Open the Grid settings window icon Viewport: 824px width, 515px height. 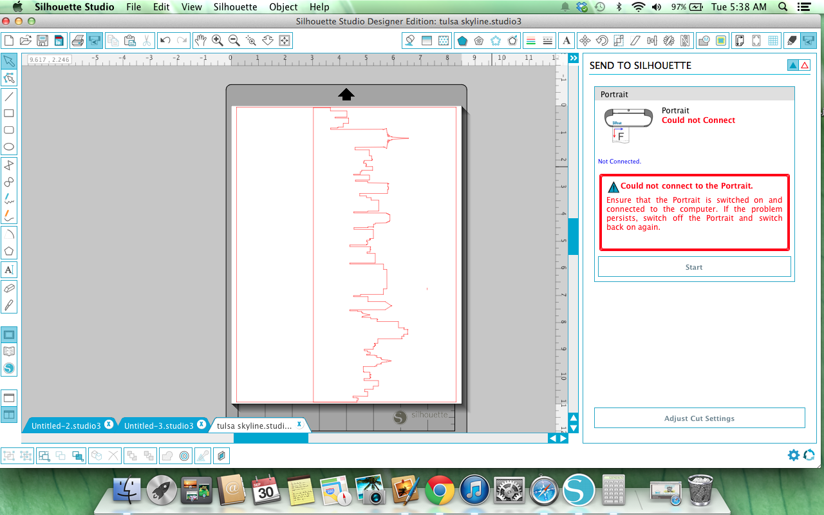point(773,41)
